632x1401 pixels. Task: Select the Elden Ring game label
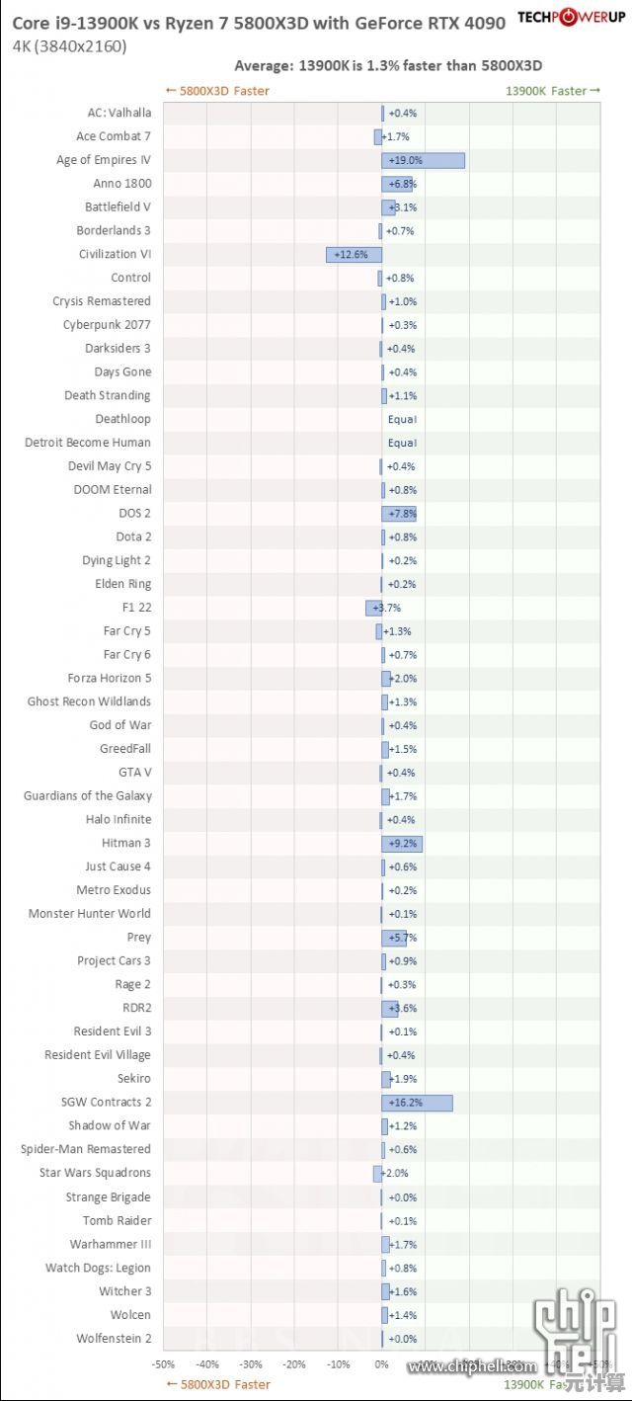click(122, 584)
